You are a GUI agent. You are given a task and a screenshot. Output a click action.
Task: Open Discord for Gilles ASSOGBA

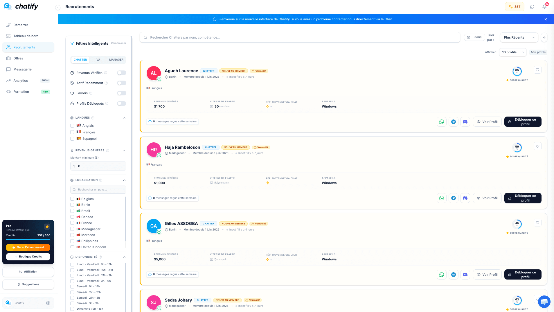[465, 275]
